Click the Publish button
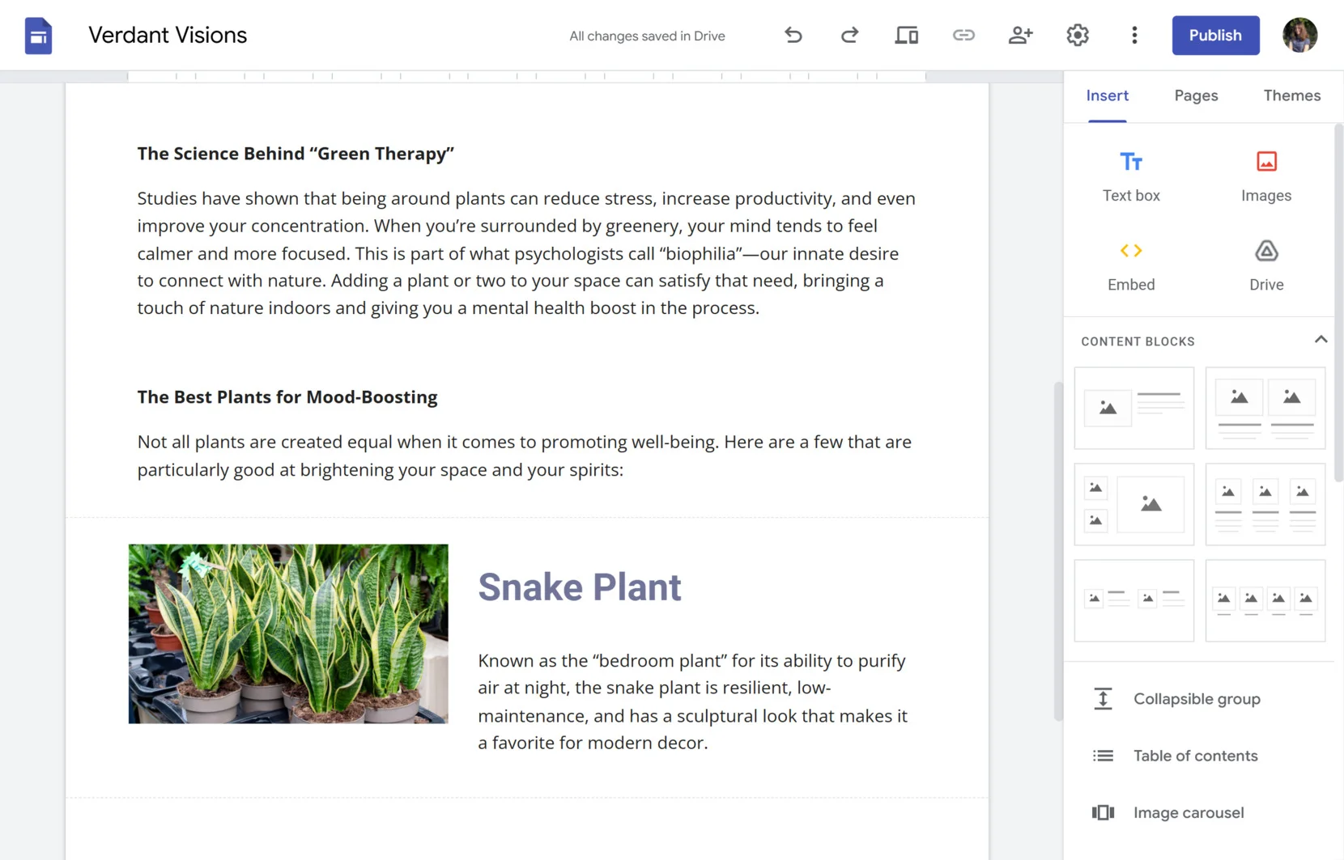 click(x=1214, y=35)
